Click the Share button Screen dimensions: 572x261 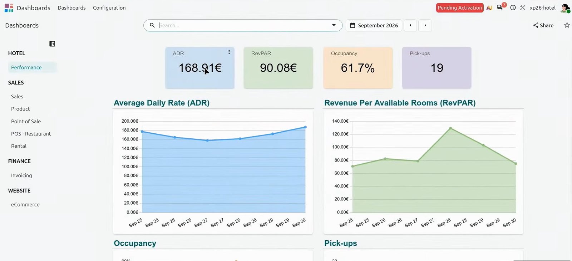pos(543,25)
